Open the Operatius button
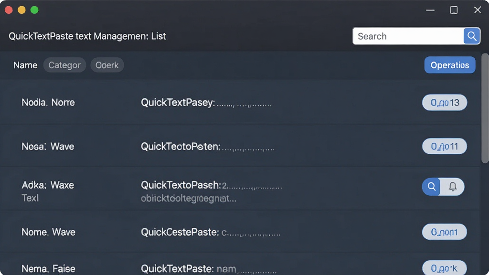Viewport: 489px width, 275px height. click(450, 65)
